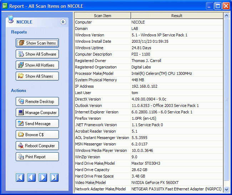
Task: Close the report window
Action: tap(226, 6)
